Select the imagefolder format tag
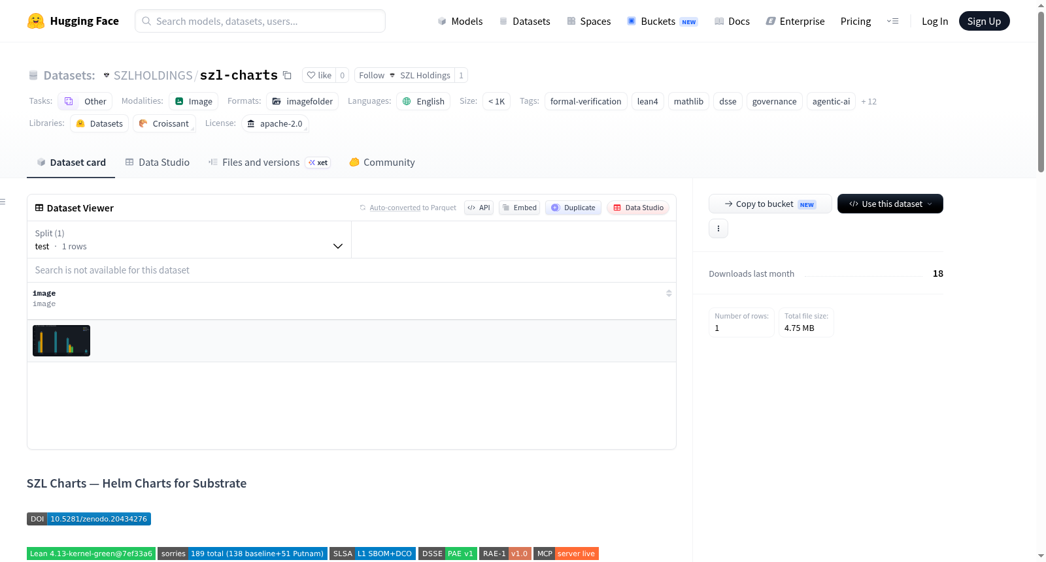Screen dimensions: 1046x562 coord(303,101)
